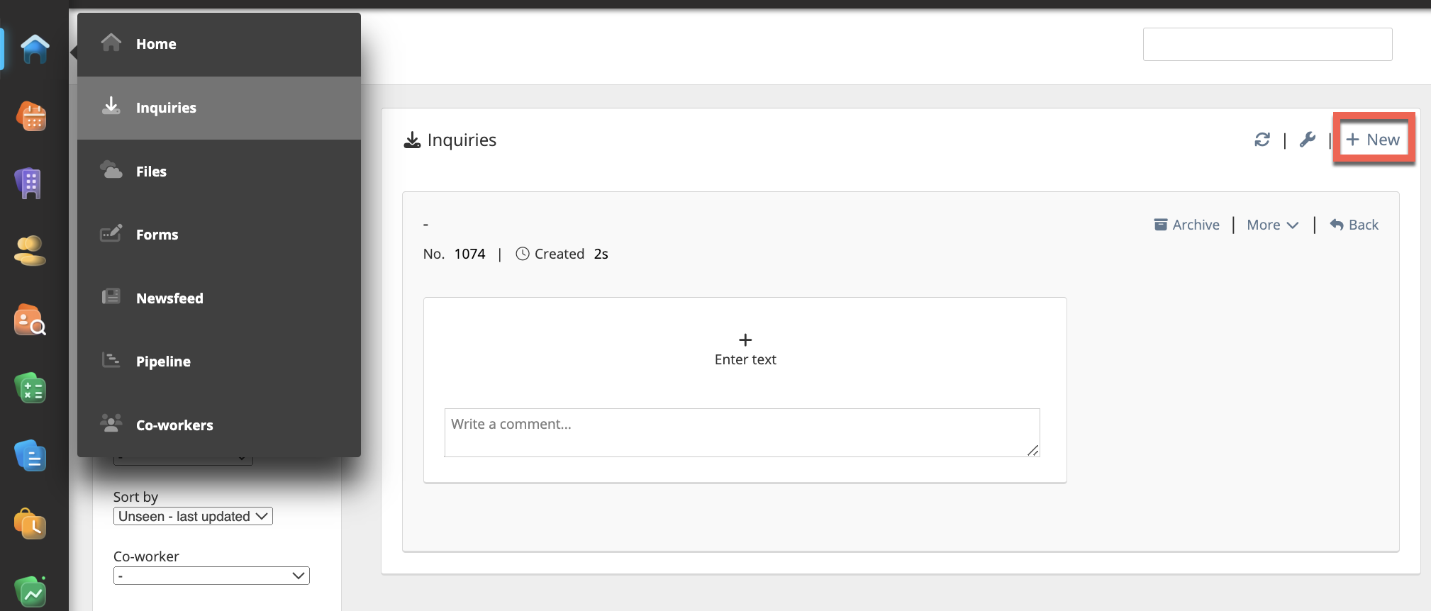Open Pipeline from the flyout menu
The width and height of the screenshot is (1431, 611).
point(163,361)
